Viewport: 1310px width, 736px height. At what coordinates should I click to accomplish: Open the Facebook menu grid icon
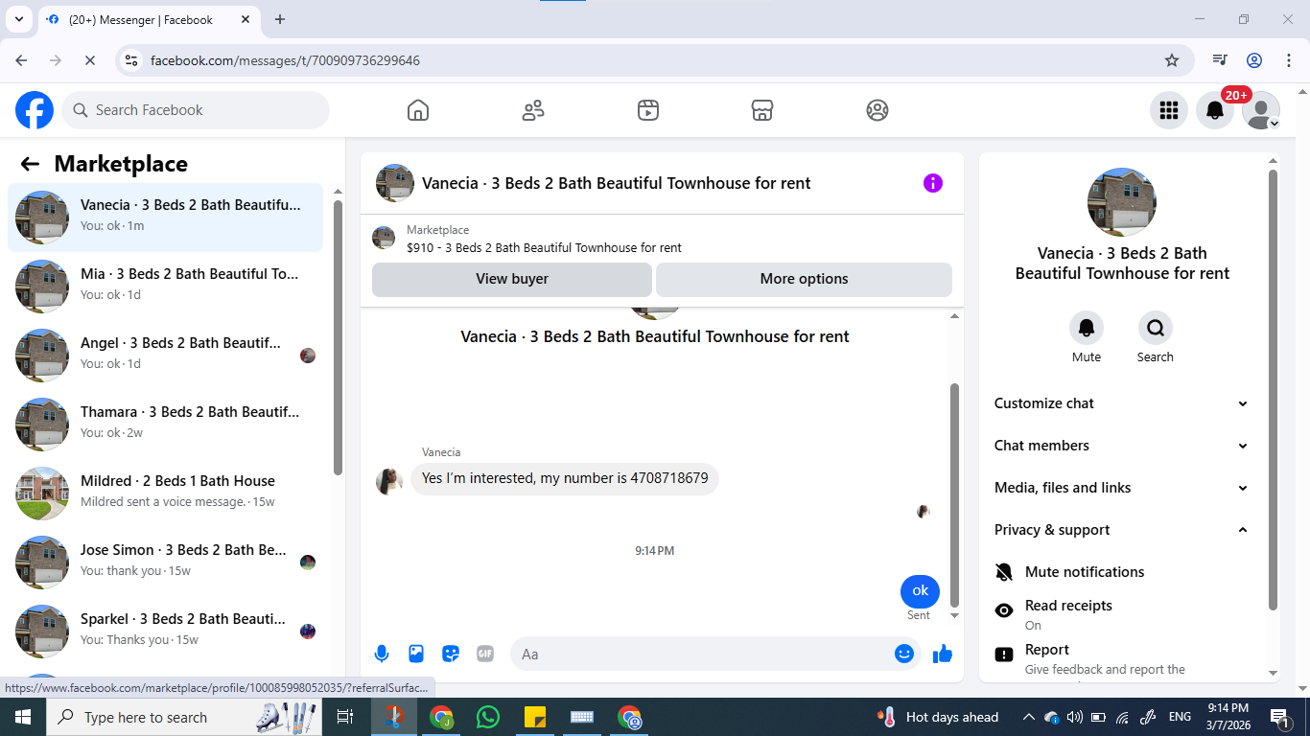point(1169,110)
